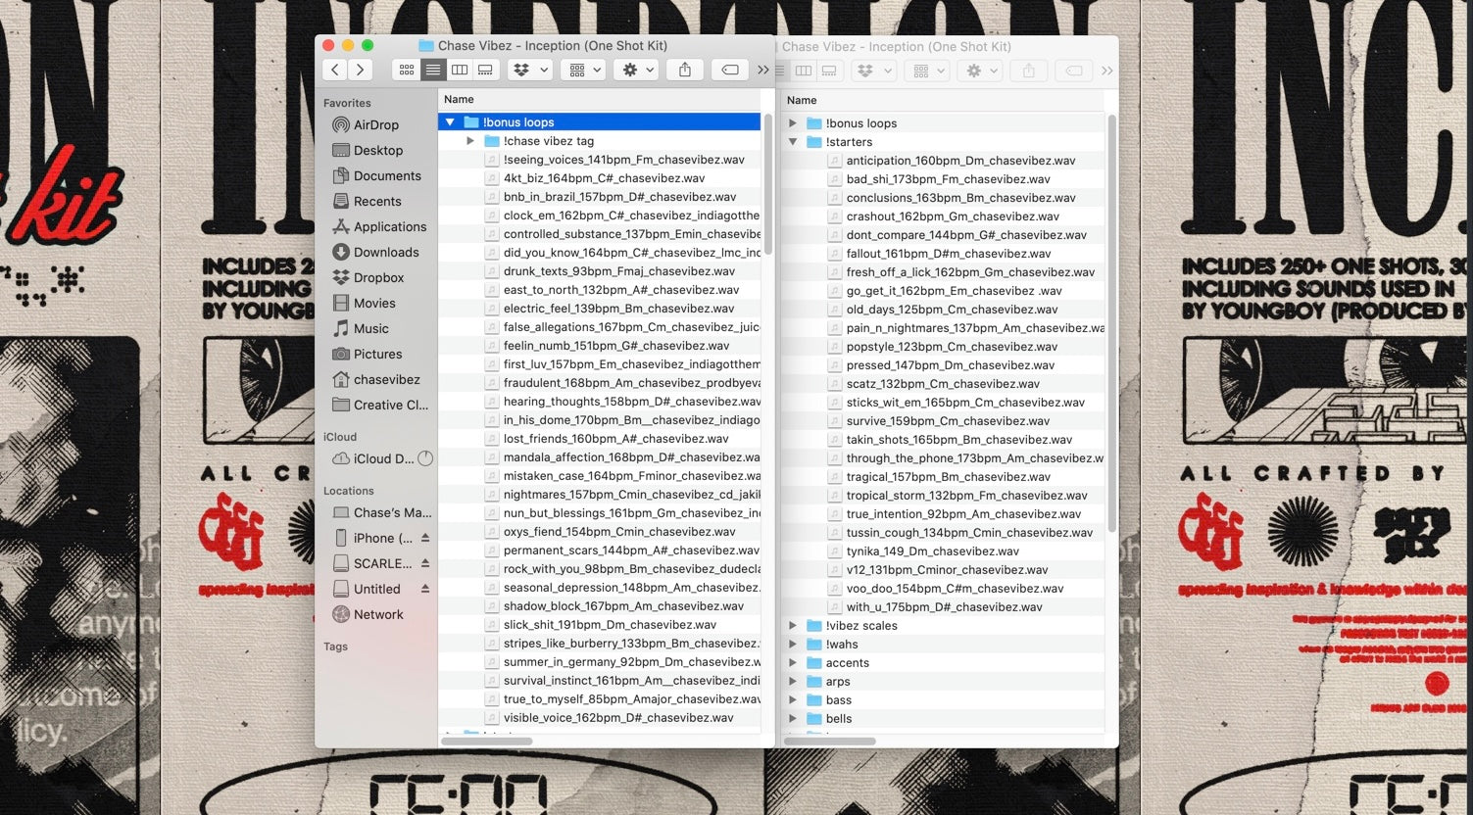The image size is (1473, 815).
Task: Open the group-by arrange dropdown in front window
Action: pyautogui.click(x=584, y=70)
